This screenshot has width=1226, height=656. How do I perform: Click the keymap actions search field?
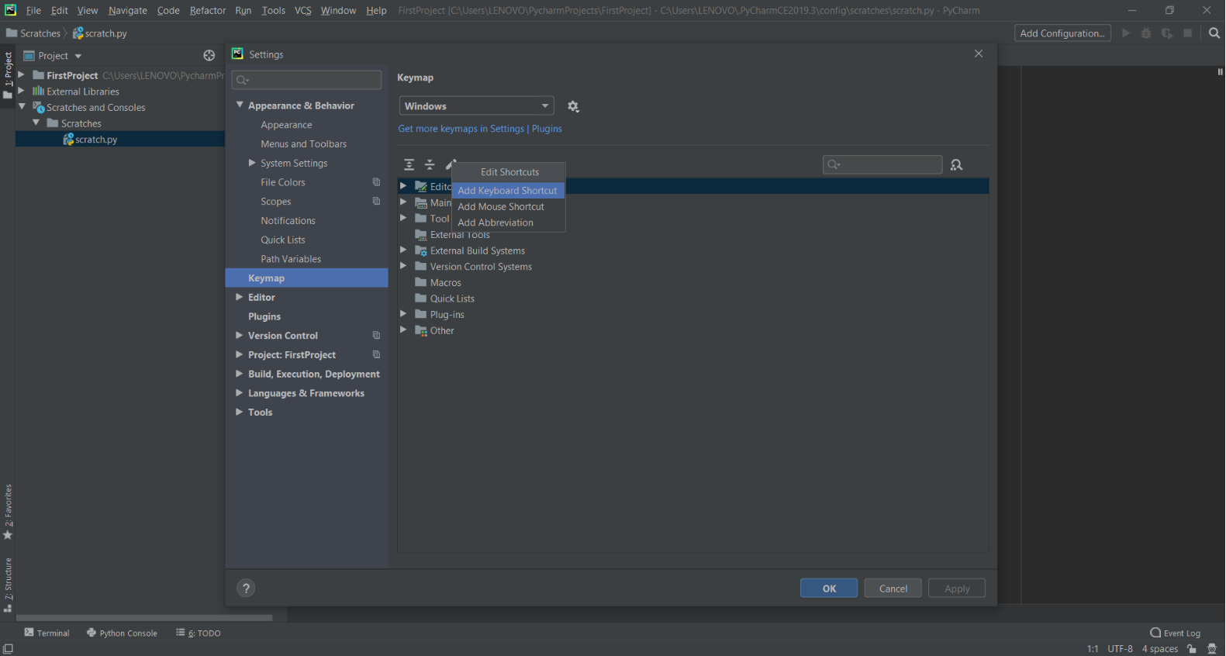point(882,164)
